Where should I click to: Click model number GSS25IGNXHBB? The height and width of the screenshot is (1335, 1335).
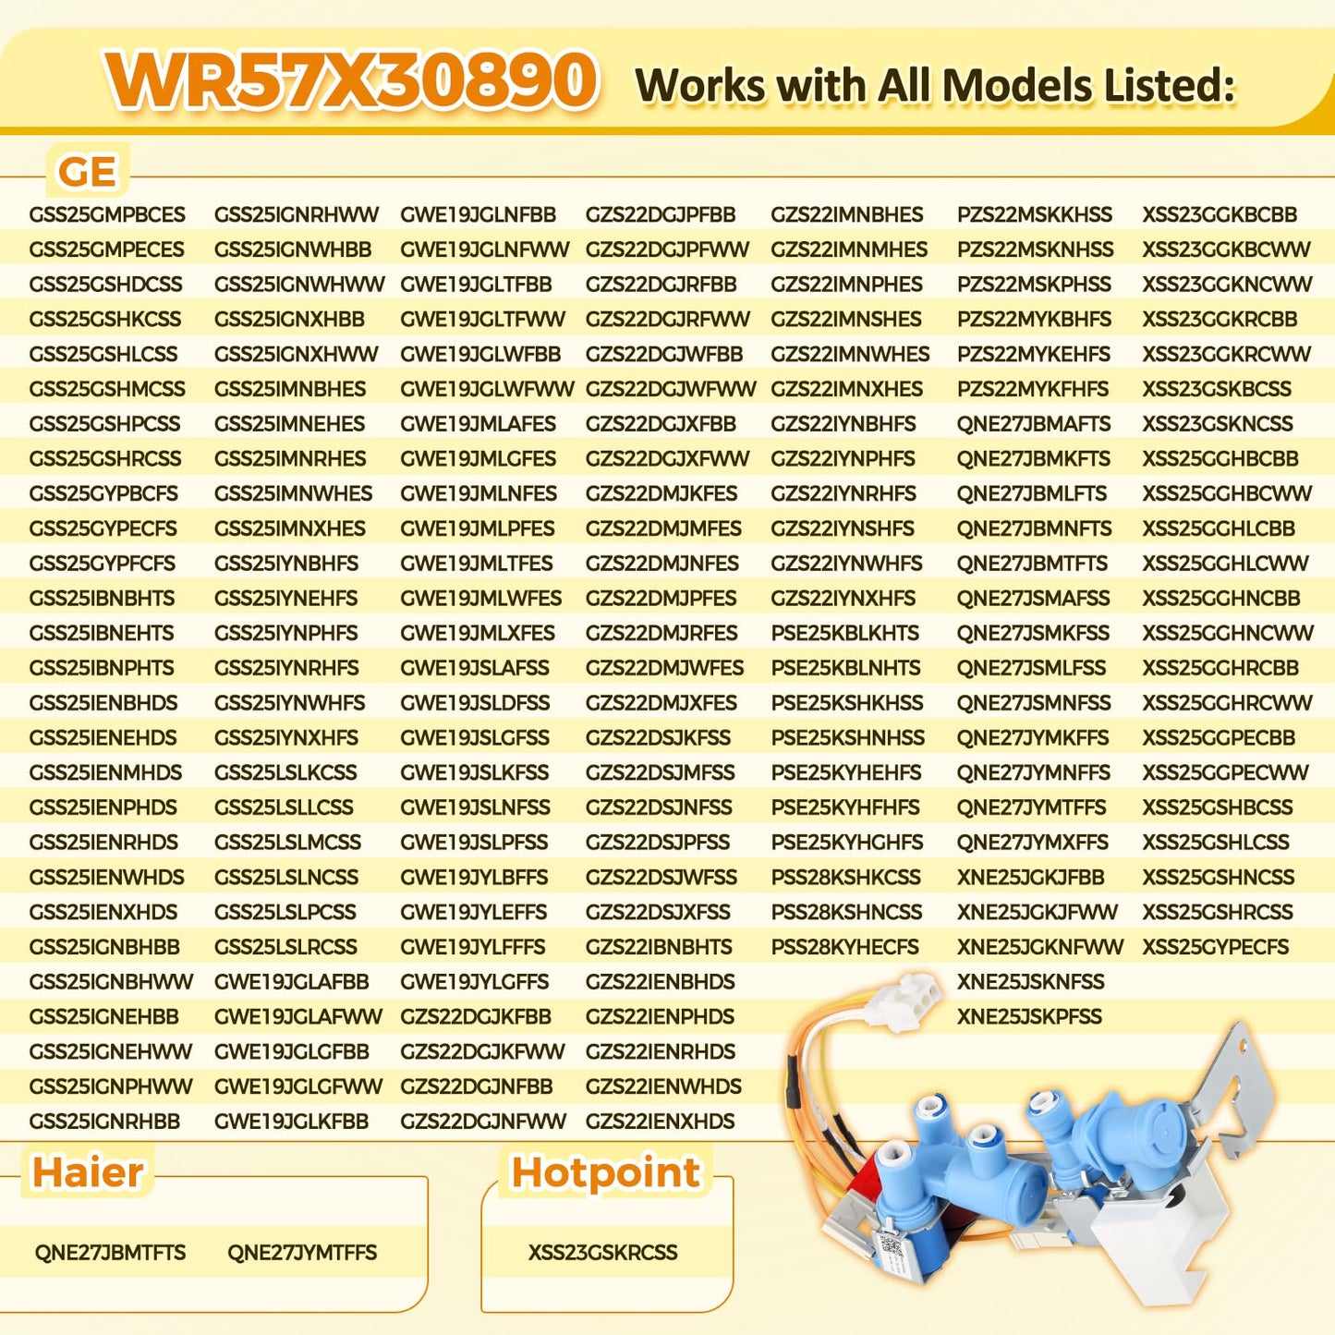pyautogui.click(x=289, y=319)
